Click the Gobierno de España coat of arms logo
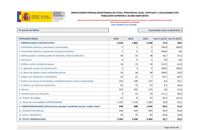200x130 pixels. click(26, 17)
